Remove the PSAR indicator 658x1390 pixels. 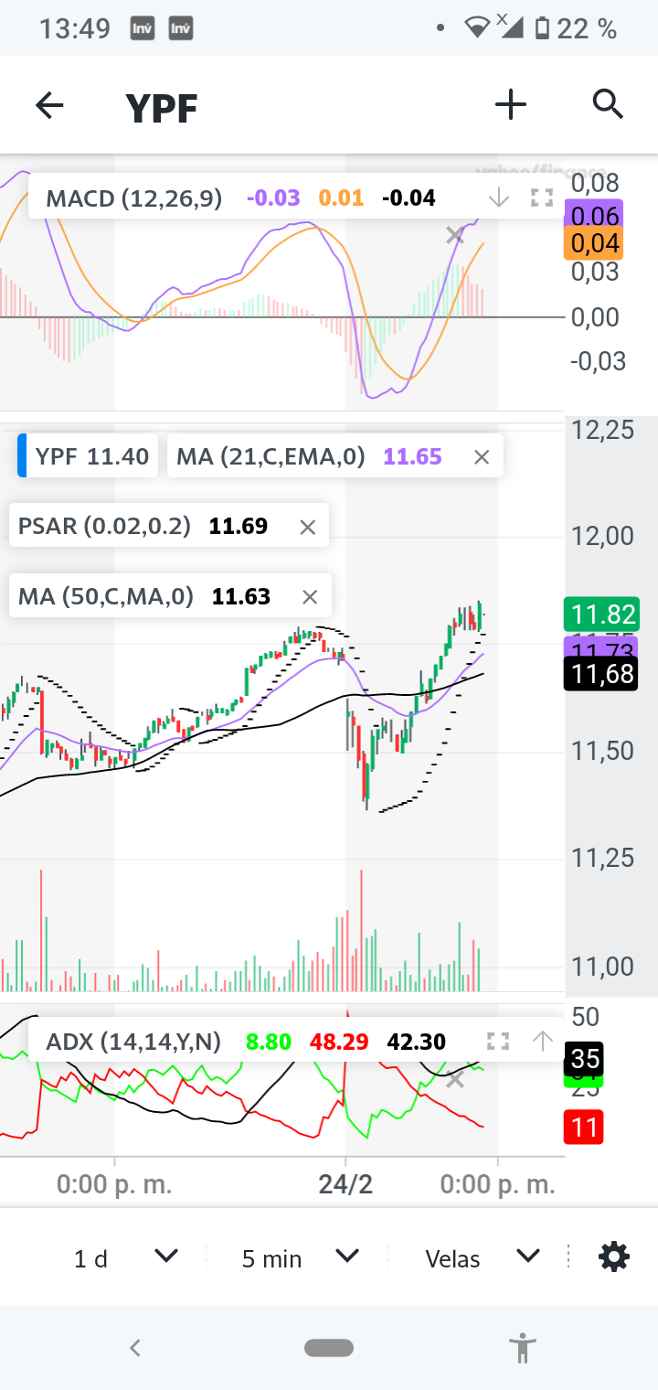coord(308,527)
